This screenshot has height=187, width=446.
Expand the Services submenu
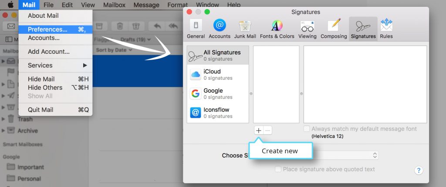[55, 66]
